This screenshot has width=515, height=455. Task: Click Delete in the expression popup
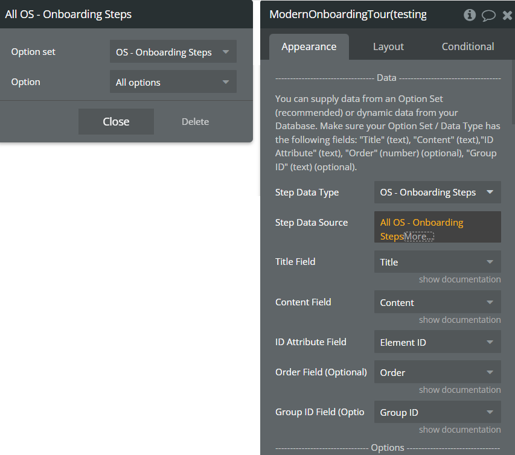[x=195, y=121]
